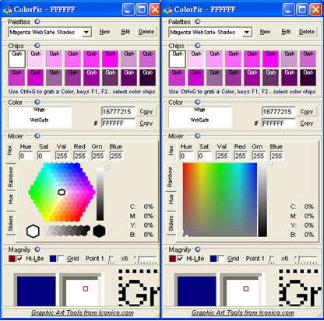The image size is (324, 321).
Task: Click Copy button beside FFFFFF in left window
Action: coord(146,124)
